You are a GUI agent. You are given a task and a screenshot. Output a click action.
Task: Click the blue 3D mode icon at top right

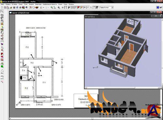[x=158, y=7]
